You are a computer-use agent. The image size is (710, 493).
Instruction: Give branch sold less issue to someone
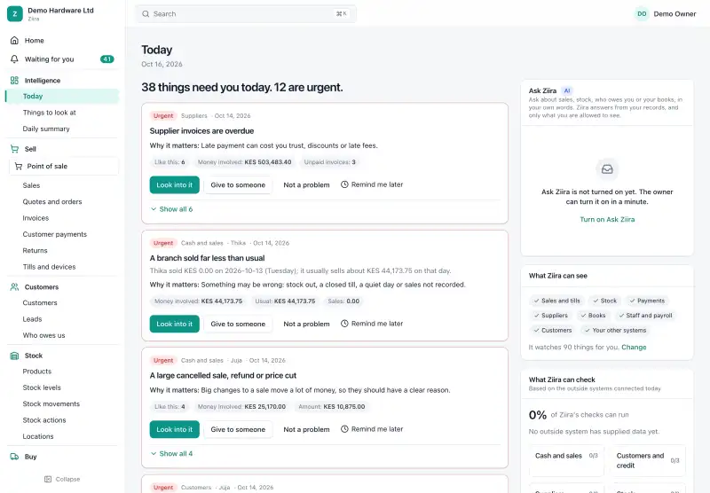pyautogui.click(x=238, y=324)
